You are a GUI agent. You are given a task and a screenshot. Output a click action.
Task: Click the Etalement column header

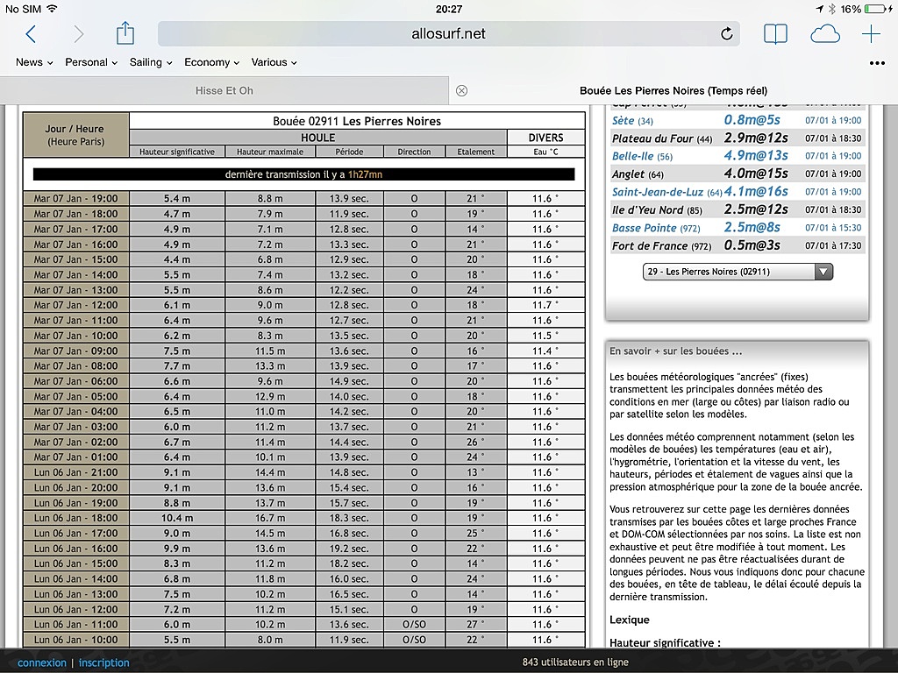tap(476, 152)
